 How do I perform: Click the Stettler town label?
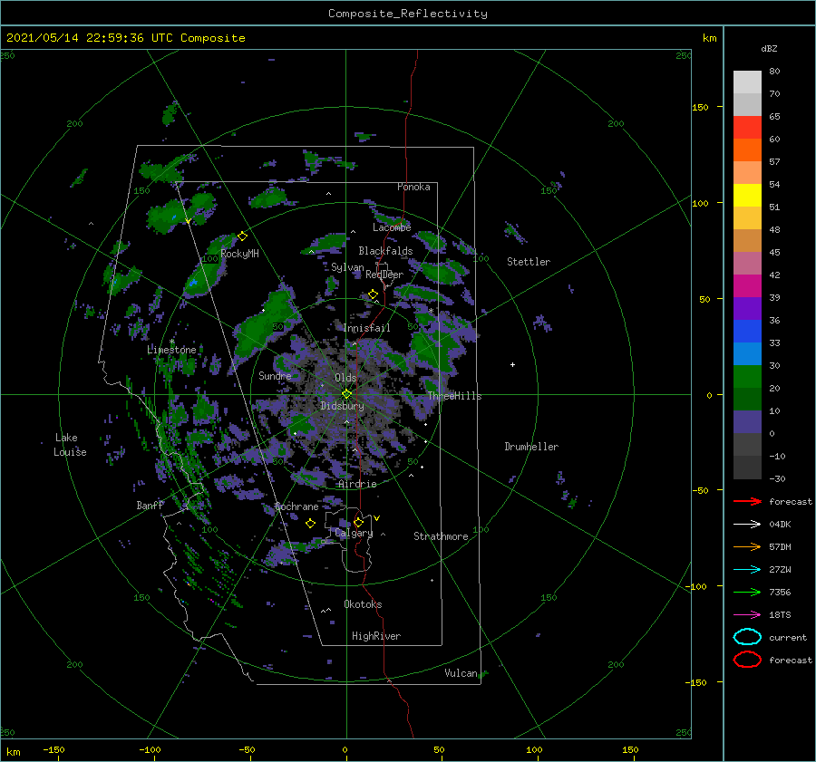[x=529, y=262]
